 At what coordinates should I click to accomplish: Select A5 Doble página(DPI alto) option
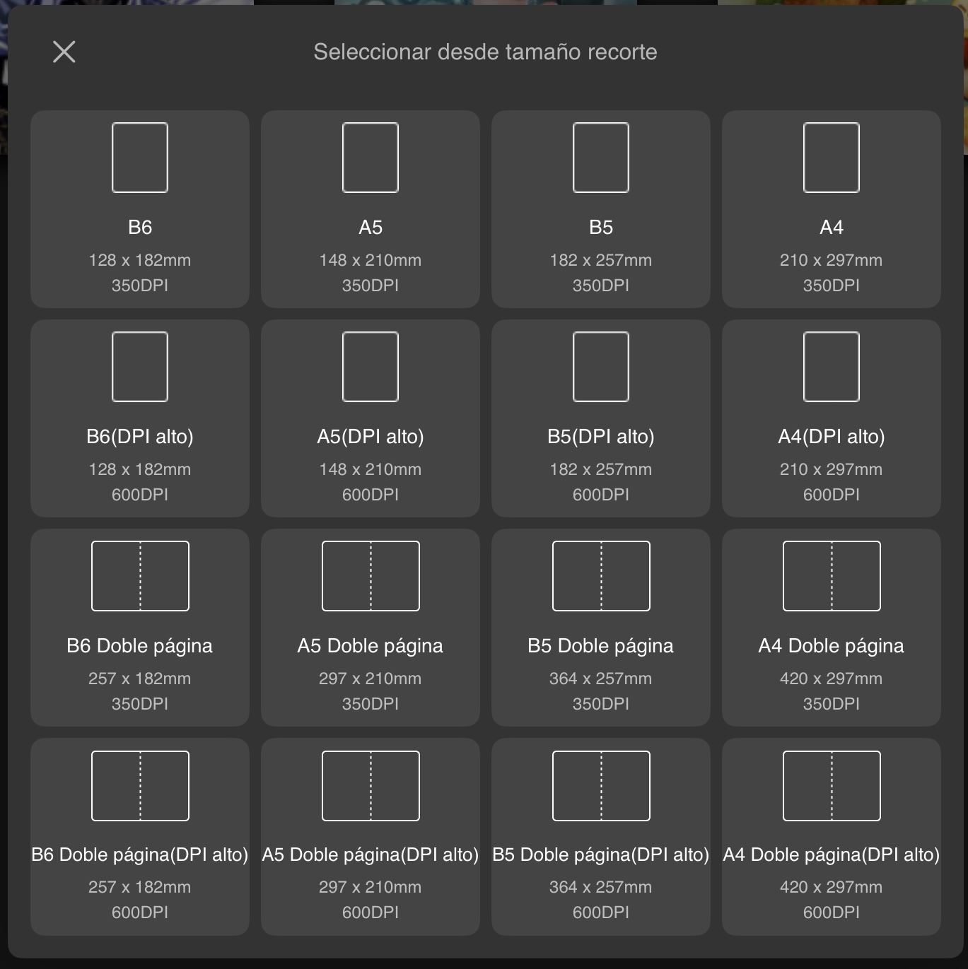click(x=371, y=837)
